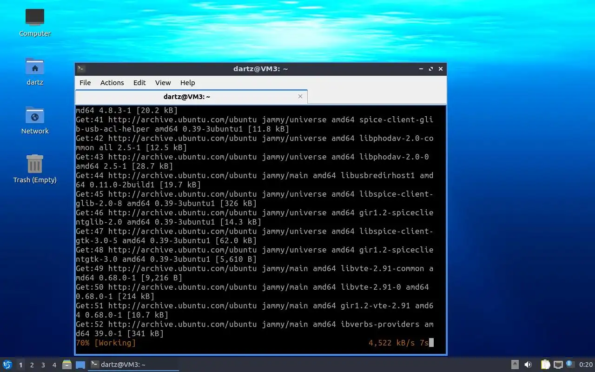The image size is (595, 372).
Task: Click the terminal icon in the window title bar
Action: [x=81, y=69]
